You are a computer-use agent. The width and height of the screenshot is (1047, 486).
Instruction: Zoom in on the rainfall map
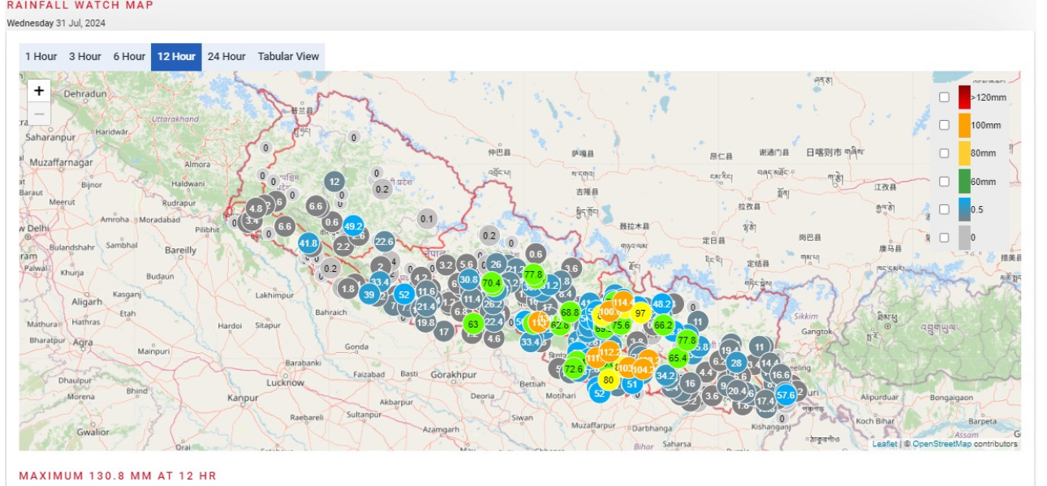[39, 91]
